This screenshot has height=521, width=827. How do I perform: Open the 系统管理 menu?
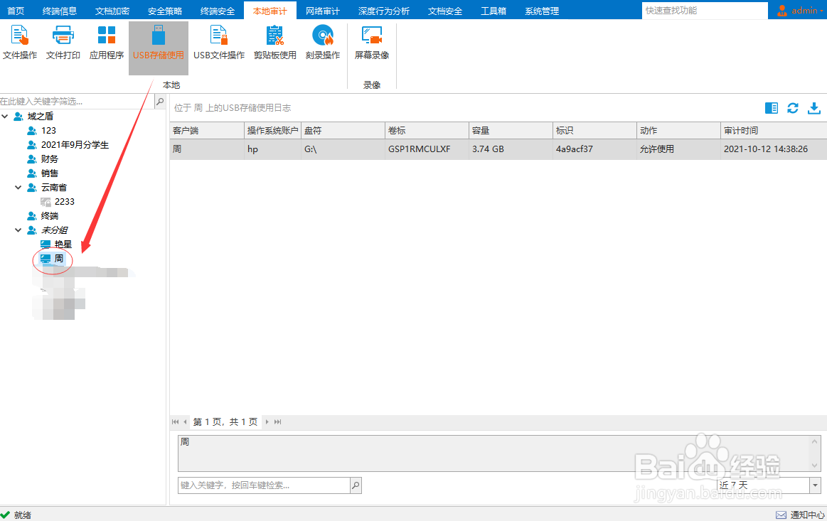click(x=540, y=10)
